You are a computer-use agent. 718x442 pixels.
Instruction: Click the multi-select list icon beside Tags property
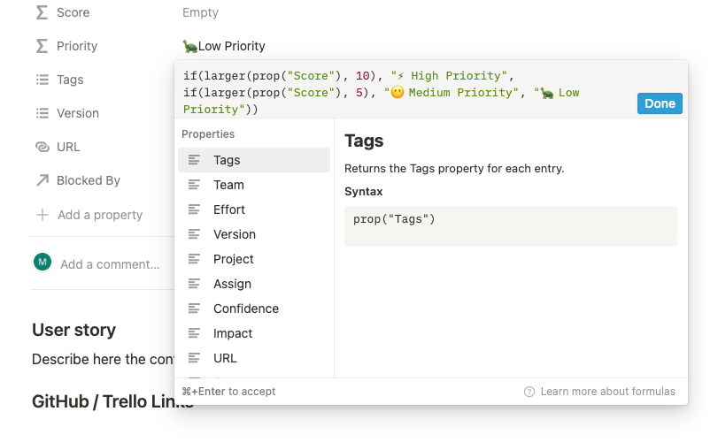(42, 80)
